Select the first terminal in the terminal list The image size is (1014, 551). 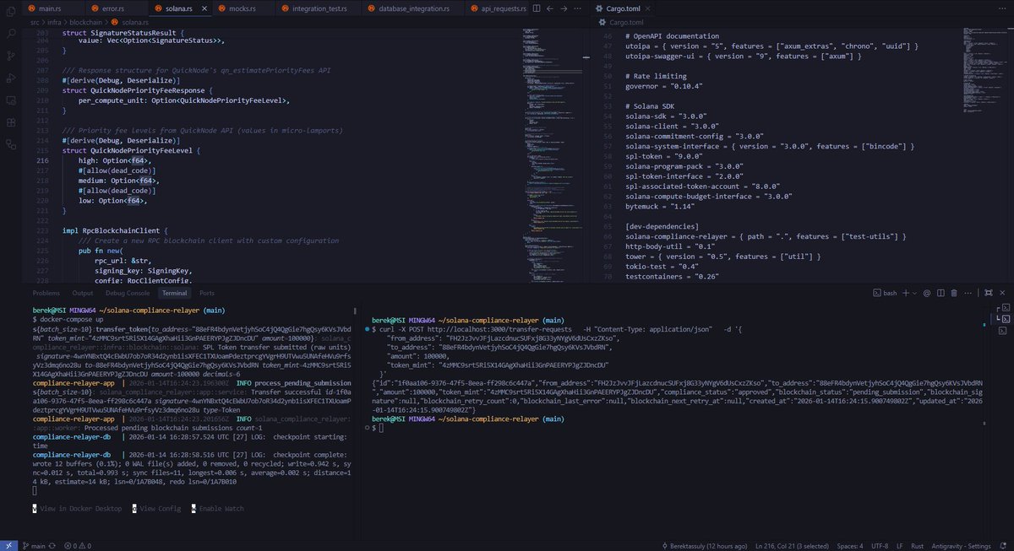click(1005, 306)
